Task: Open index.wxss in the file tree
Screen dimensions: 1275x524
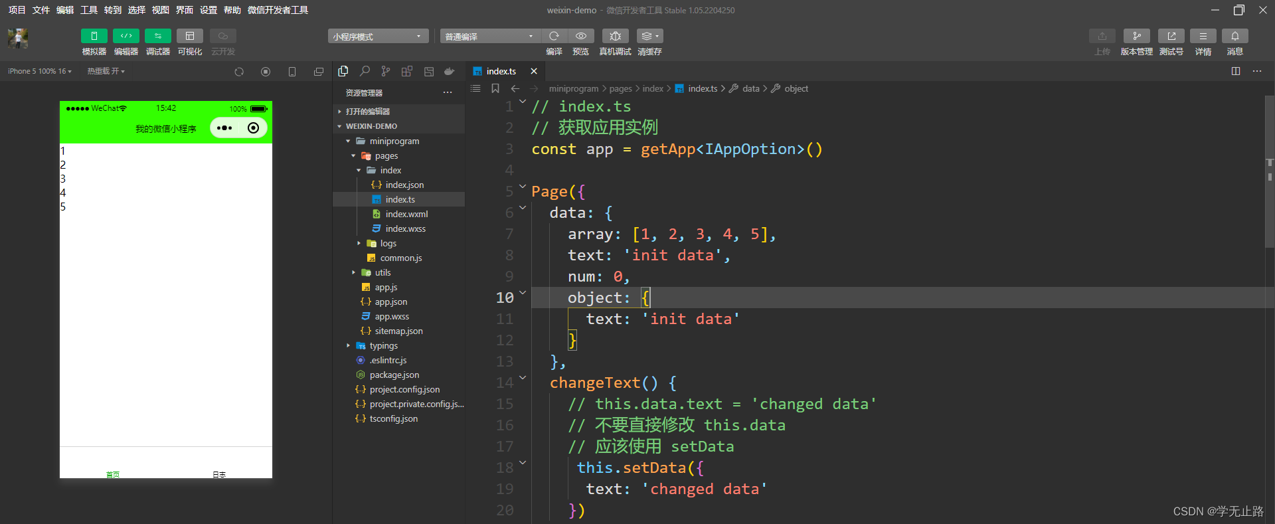Action: click(x=406, y=229)
